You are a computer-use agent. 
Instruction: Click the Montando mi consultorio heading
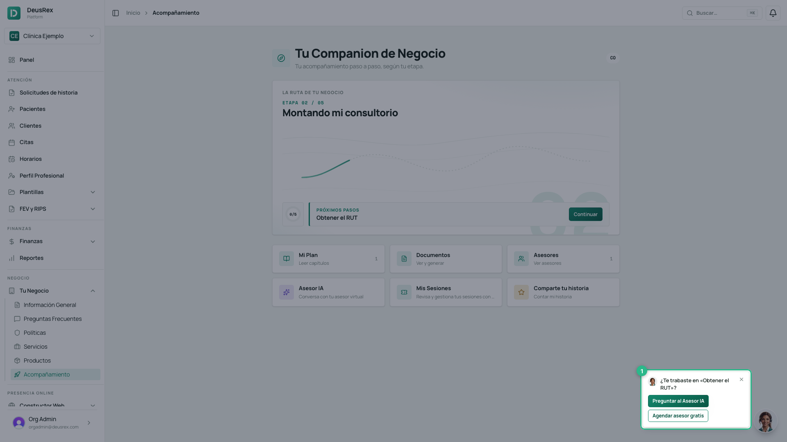[x=340, y=113]
